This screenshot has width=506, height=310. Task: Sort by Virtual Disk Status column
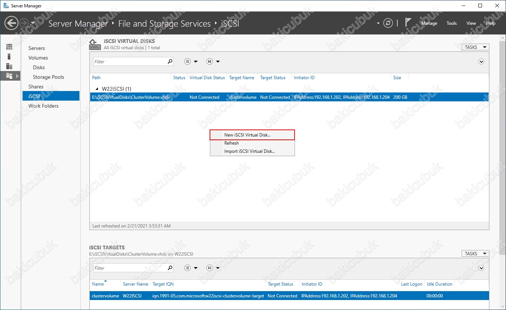207,78
